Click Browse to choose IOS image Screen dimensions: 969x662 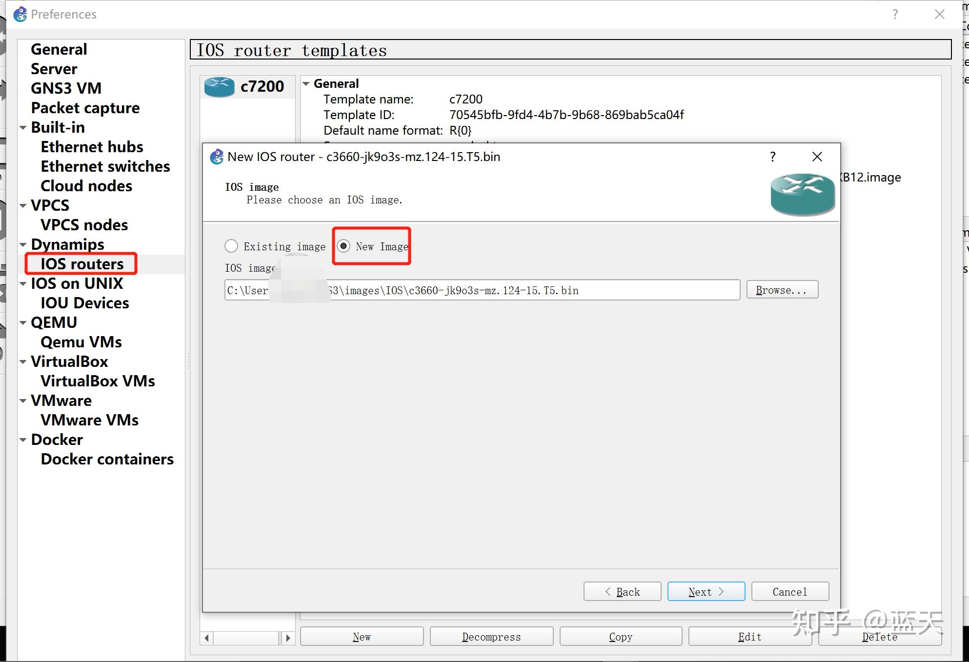782,290
